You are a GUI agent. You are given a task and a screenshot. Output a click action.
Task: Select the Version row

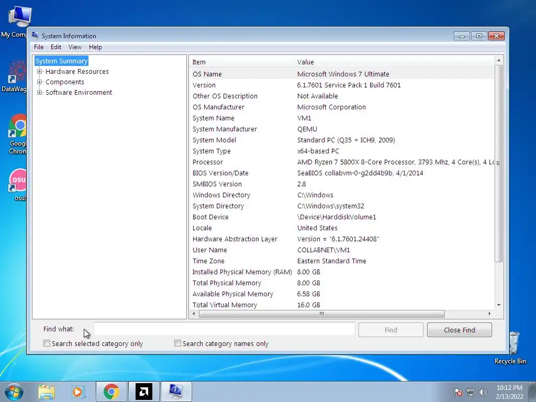[x=342, y=85]
